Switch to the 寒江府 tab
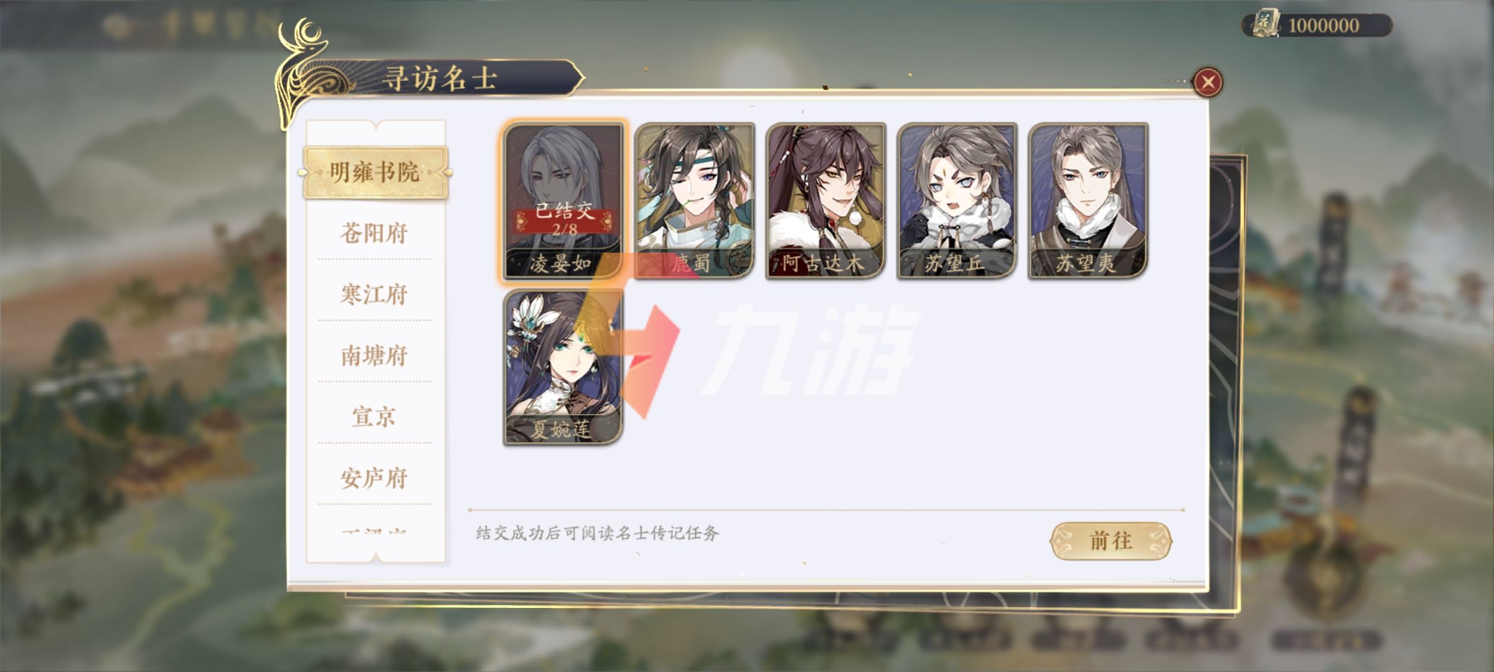1494x672 pixels. click(374, 294)
